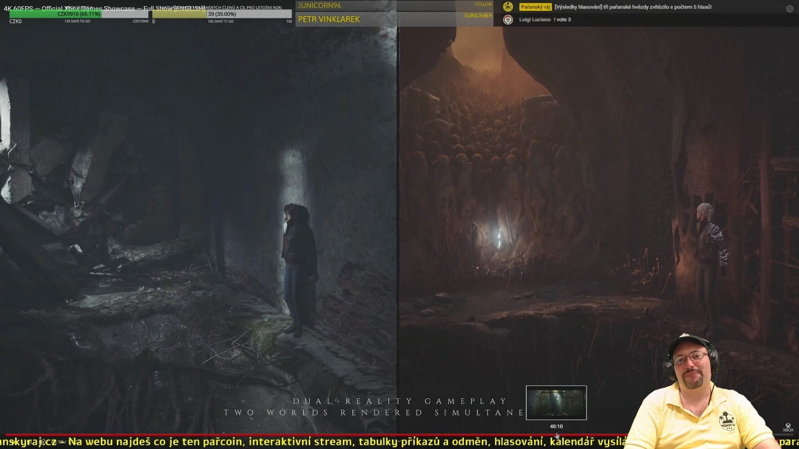Click the Luigi Luciano vote 3 message
The width and height of the screenshot is (799, 449).
pos(545,20)
